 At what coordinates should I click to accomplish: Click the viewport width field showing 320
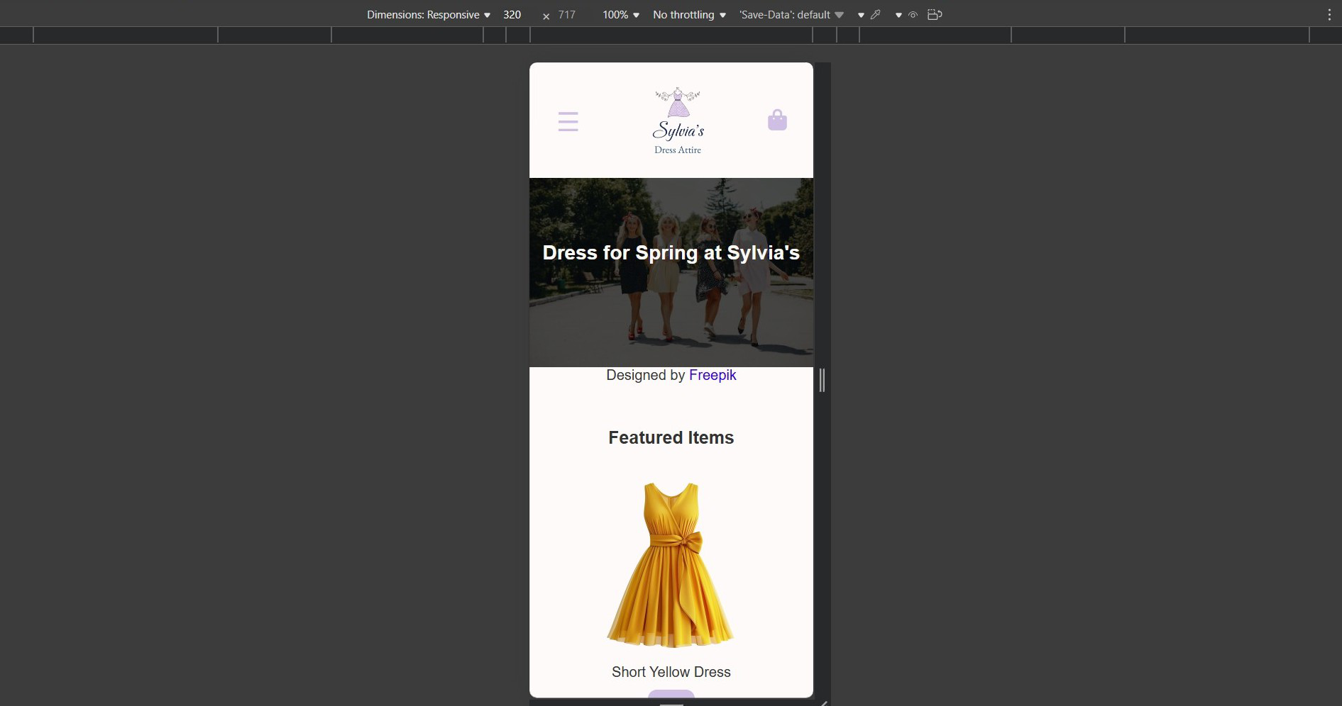pyautogui.click(x=512, y=15)
